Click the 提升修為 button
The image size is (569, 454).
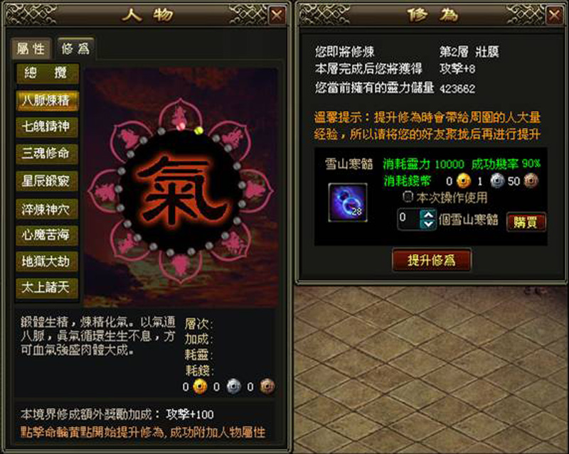pos(432,259)
